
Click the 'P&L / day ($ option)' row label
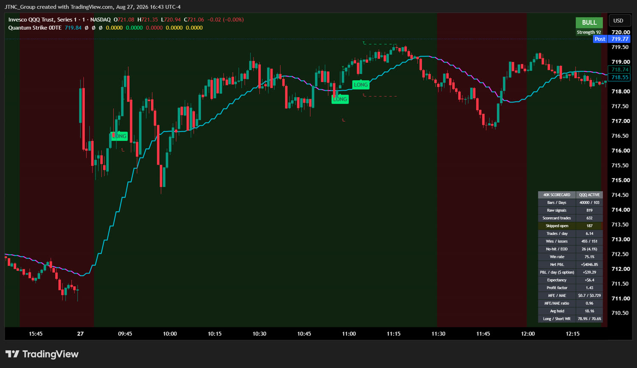[557, 272]
